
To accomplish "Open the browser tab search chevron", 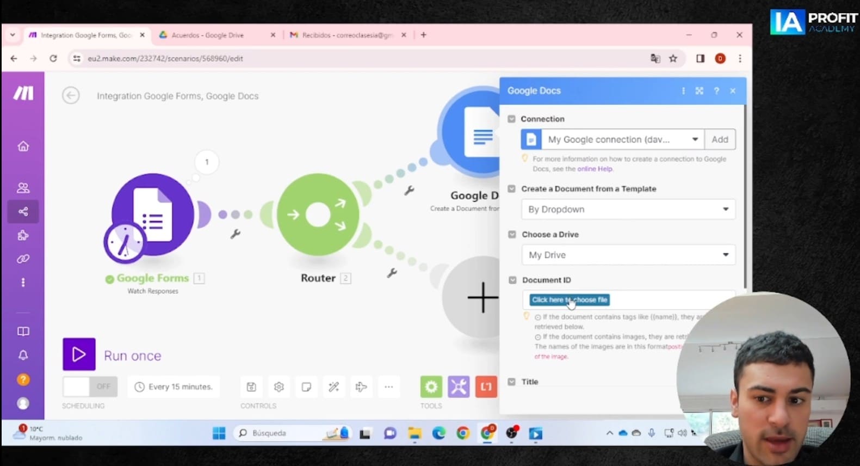I will coord(12,35).
